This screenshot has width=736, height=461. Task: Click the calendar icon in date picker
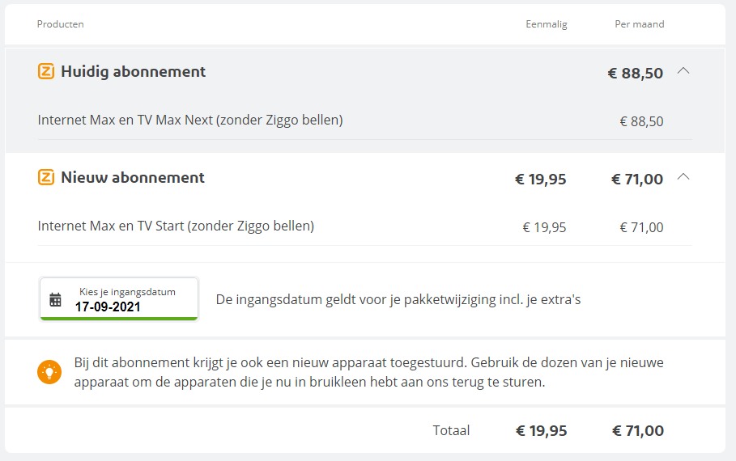click(55, 299)
